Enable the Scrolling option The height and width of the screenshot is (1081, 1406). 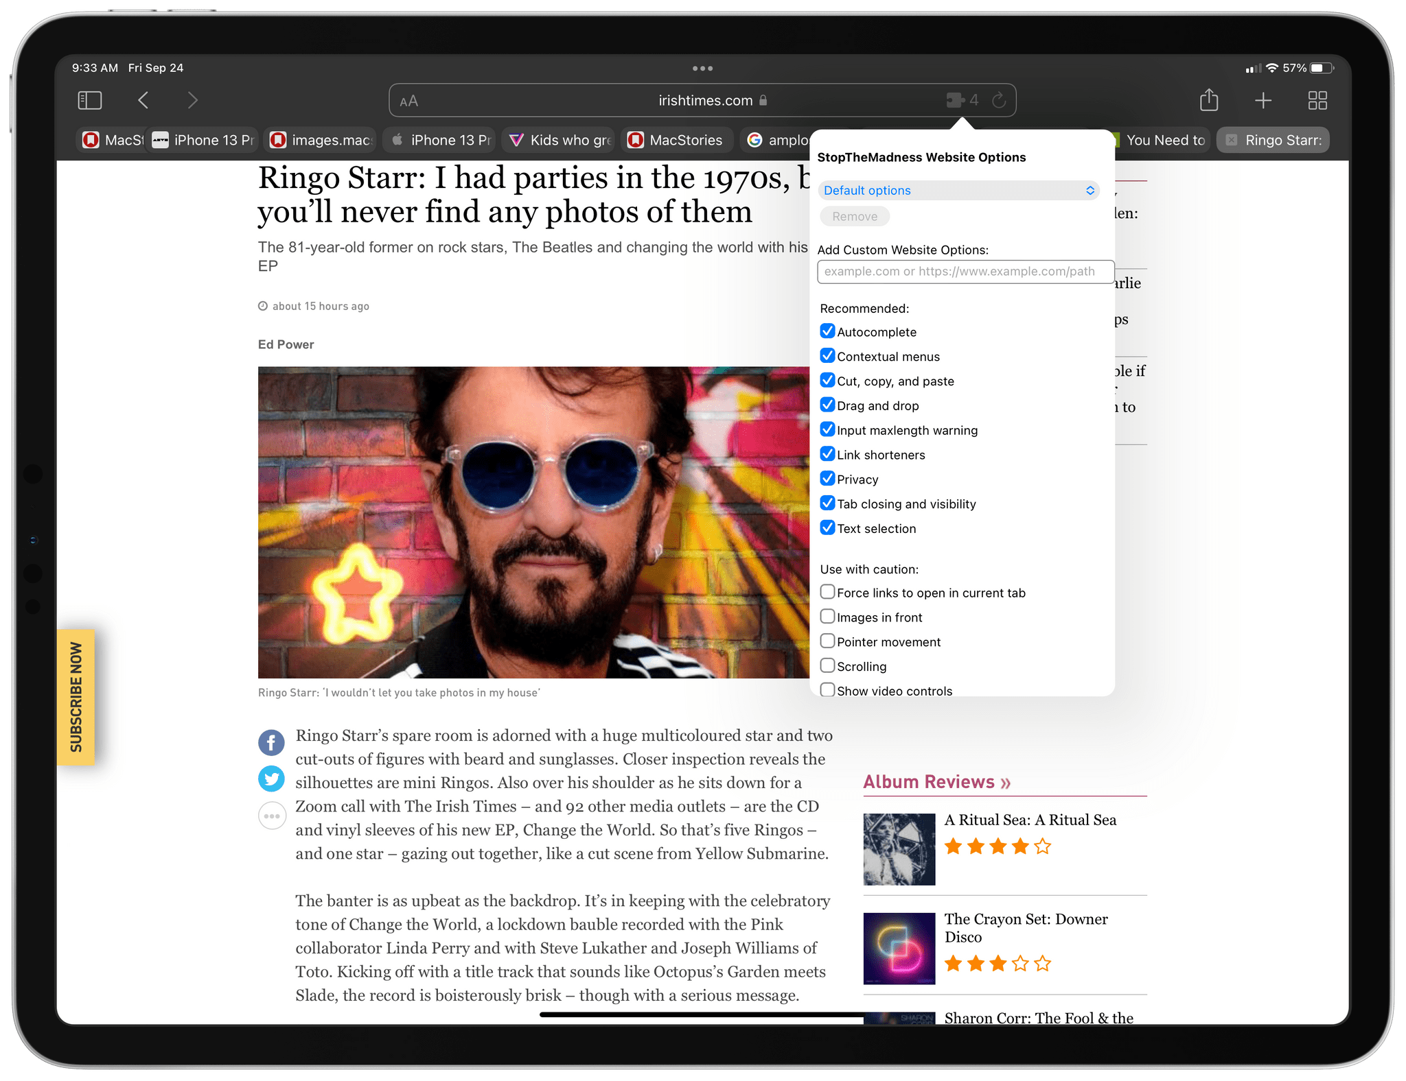point(828,666)
